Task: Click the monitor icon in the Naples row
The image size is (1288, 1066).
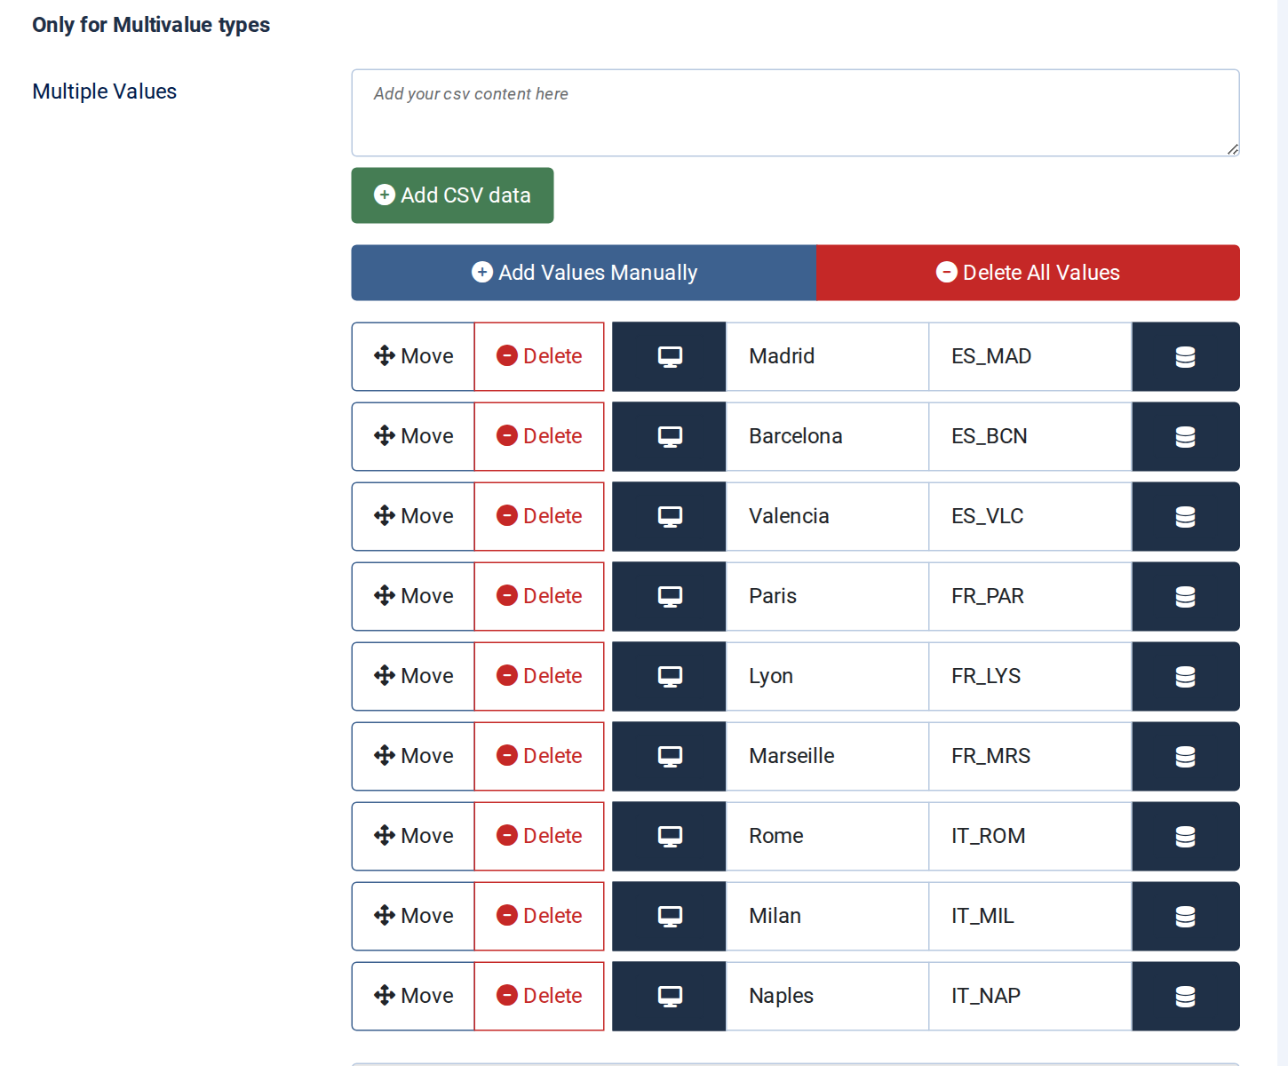Action: pyautogui.click(x=670, y=996)
